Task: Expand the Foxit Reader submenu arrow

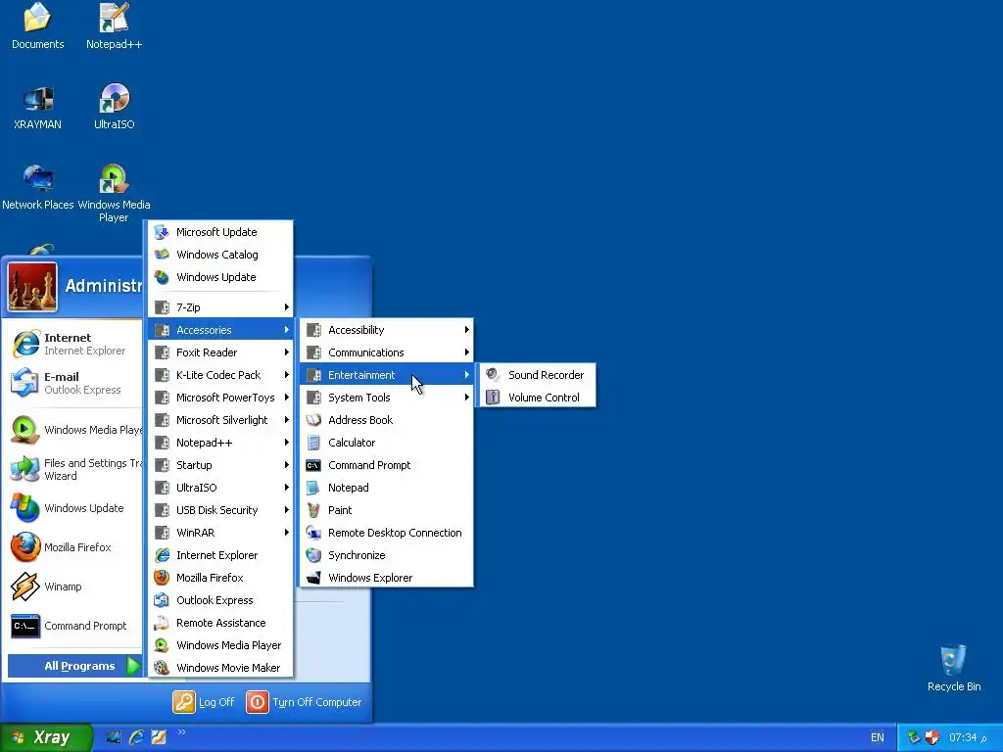Action: tap(287, 352)
